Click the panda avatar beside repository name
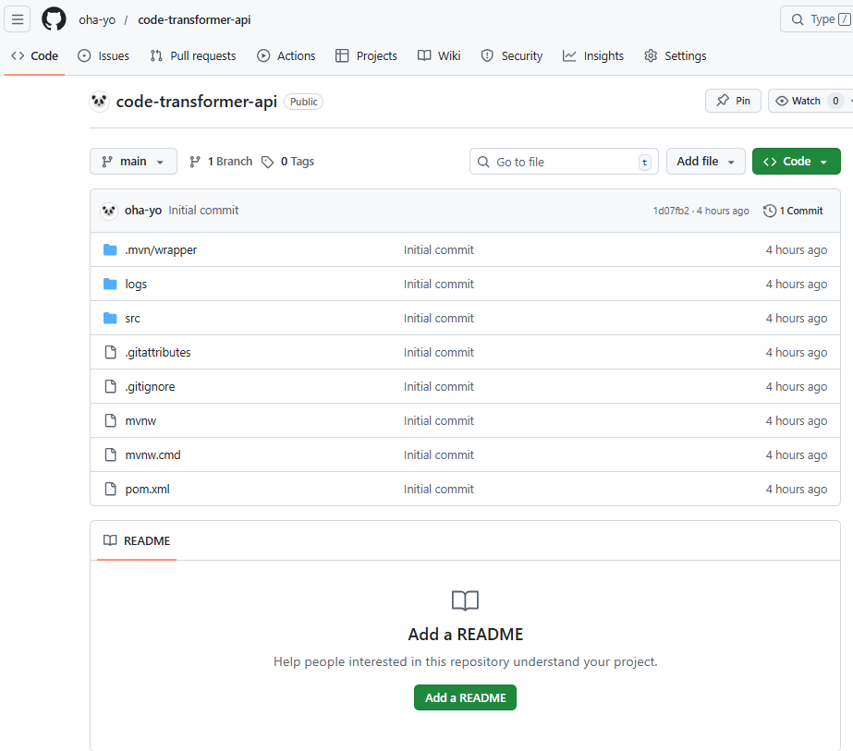853x751 pixels. click(100, 102)
